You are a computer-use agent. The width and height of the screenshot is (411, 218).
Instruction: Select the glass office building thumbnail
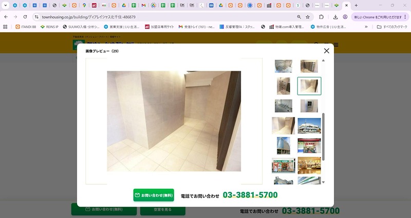pos(284,146)
